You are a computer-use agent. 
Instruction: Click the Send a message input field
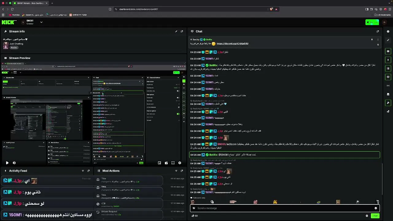[x=285, y=208]
